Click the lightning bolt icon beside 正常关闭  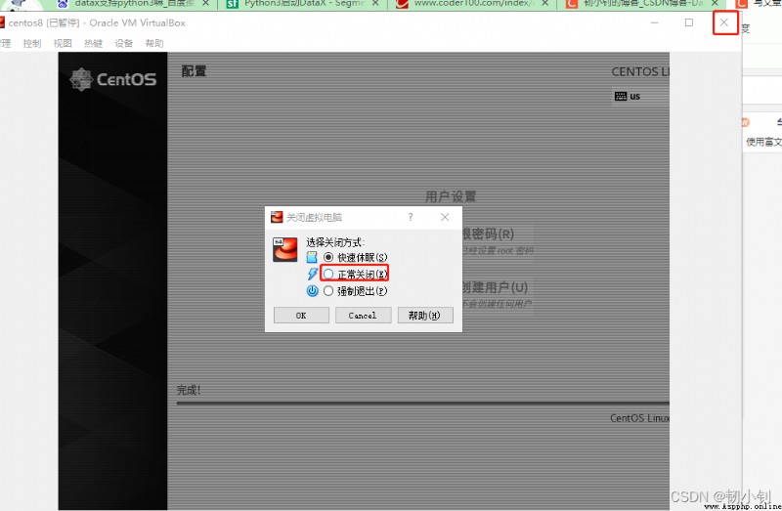tap(312, 274)
